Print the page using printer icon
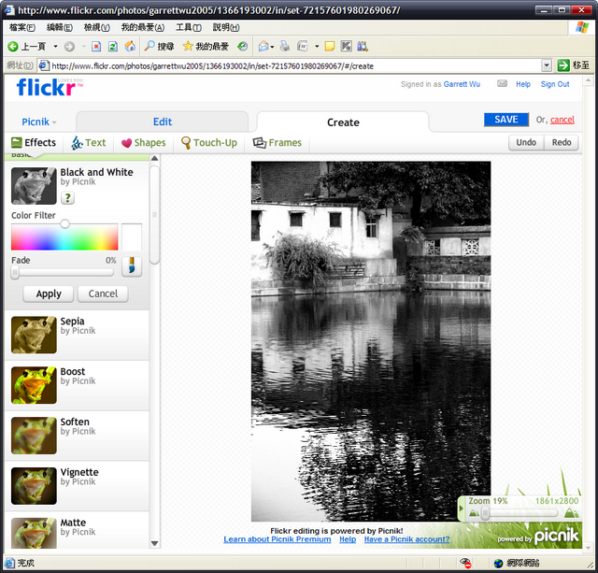Screen dimensions: 598x573 tap(284, 47)
